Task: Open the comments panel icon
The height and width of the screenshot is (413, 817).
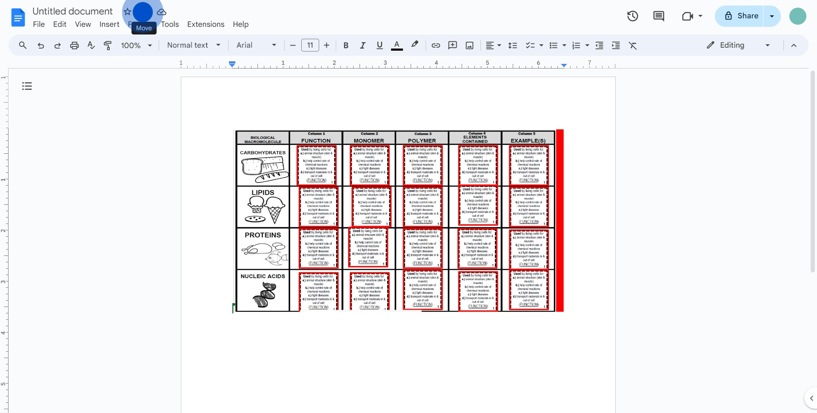Action: (x=658, y=16)
